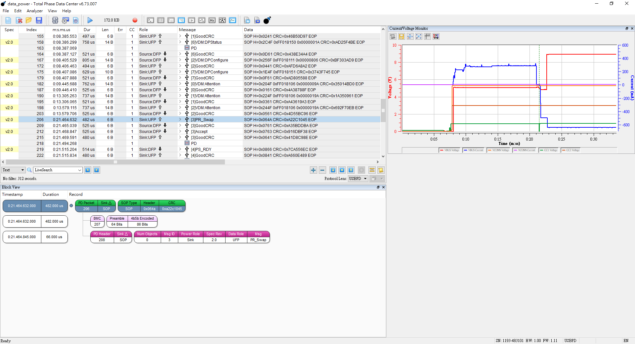This screenshot has width=635, height=344.
Task: Click the scroll-to-bottom hourglass icon
Action: pyautogui.click(x=351, y=170)
